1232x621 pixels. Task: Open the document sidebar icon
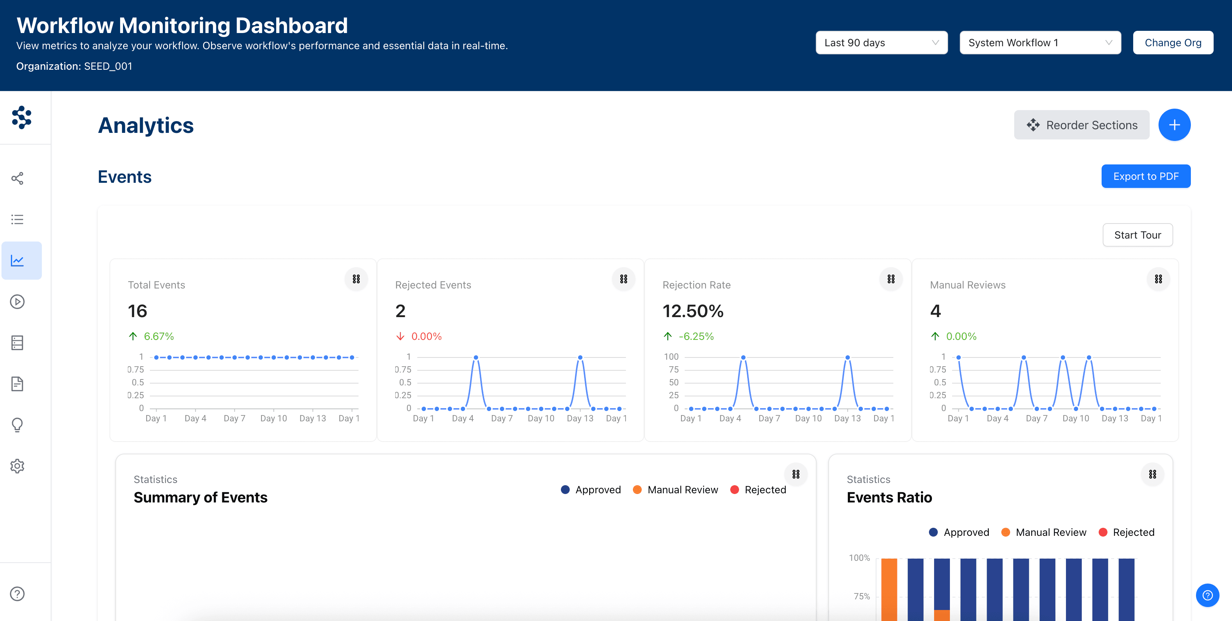pyautogui.click(x=17, y=384)
